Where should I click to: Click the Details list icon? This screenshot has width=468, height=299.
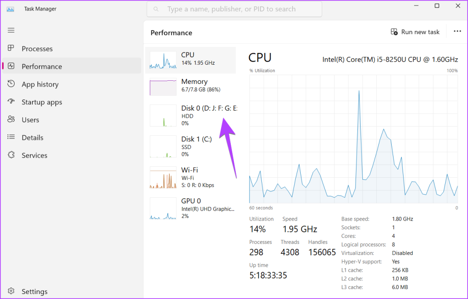(11, 138)
